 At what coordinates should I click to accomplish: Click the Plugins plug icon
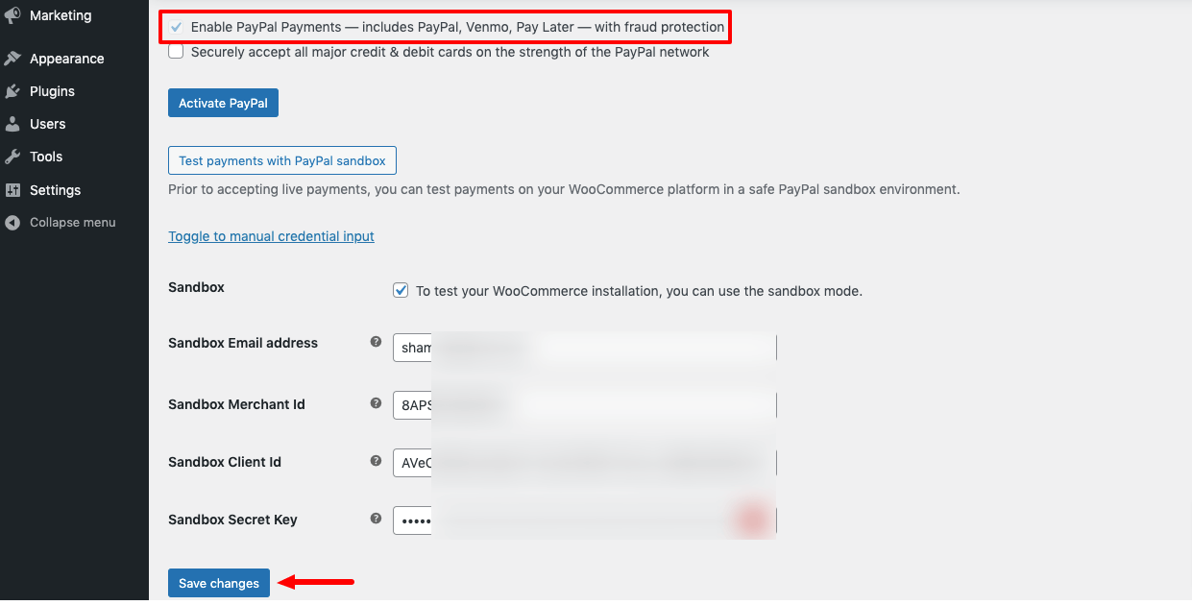click(12, 91)
